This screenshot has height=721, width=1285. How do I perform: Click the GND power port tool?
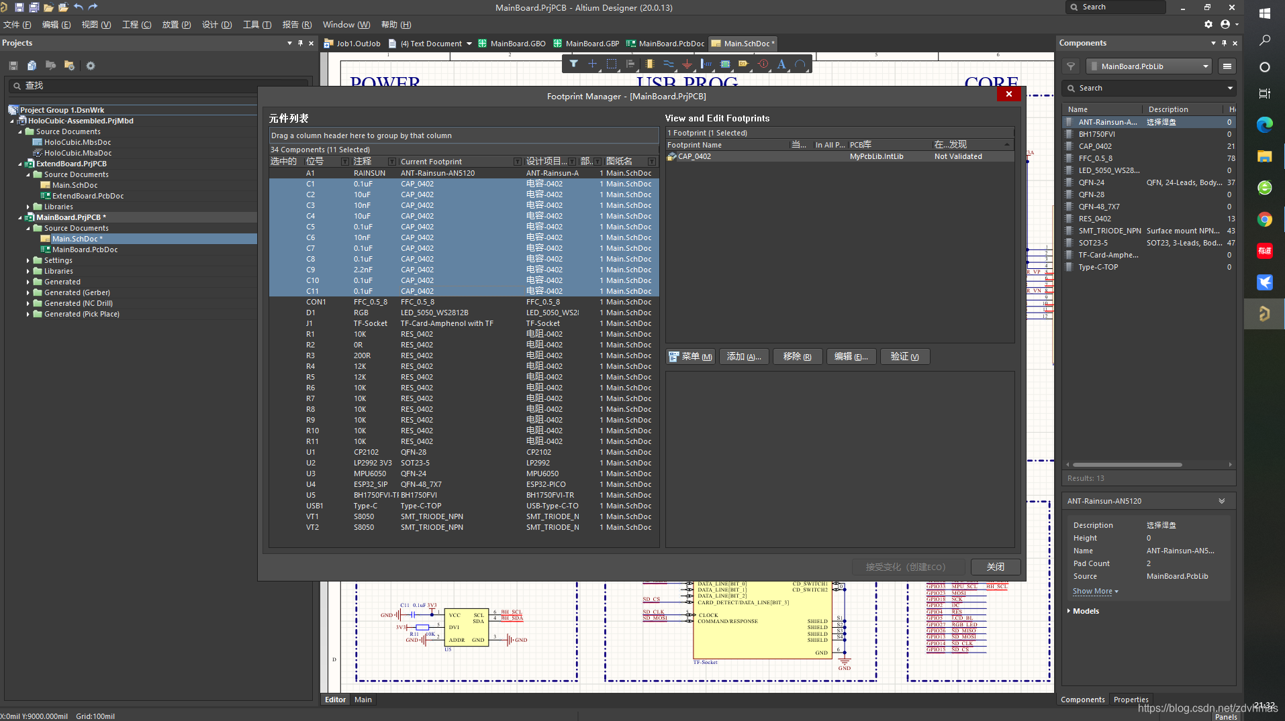[687, 64]
